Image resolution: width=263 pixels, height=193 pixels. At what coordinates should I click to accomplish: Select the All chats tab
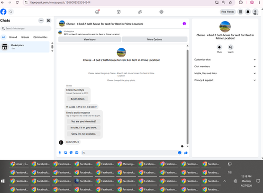pos(3,37)
